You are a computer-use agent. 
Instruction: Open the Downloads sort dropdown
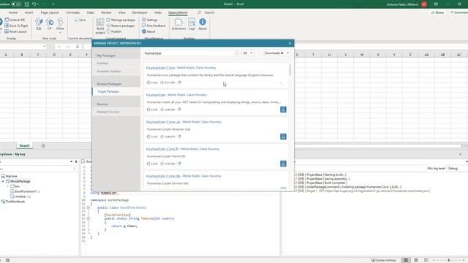(276, 53)
